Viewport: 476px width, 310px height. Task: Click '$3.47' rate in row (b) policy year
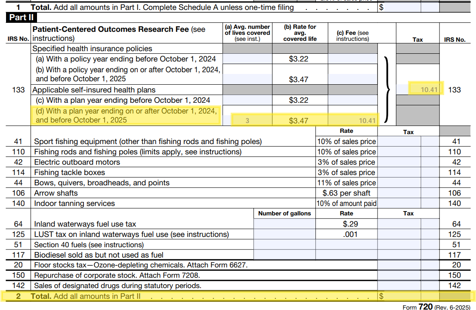point(298,80)
